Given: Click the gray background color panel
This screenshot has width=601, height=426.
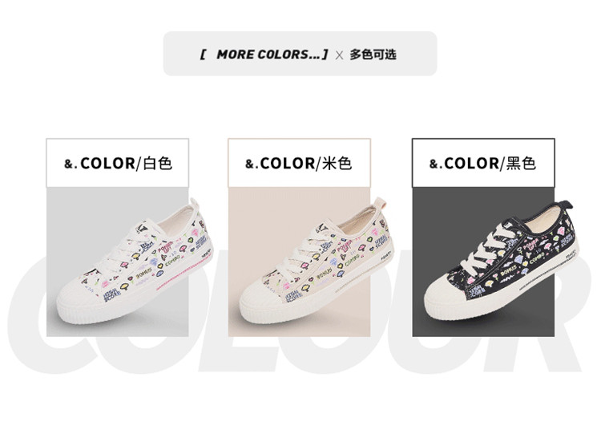Looking at the screenshot, I should (117, 262).
